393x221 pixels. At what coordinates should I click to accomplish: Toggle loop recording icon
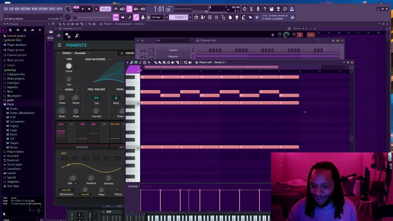pos(143,9)
